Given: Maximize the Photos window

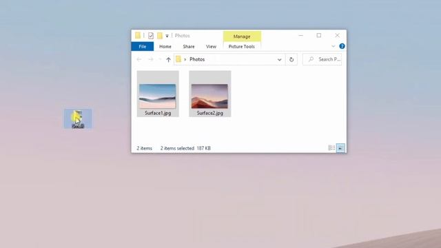Looking at the screenshot, I should tap(318, 35).
